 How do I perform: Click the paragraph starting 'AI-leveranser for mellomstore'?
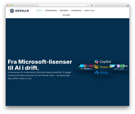[39, 75]
